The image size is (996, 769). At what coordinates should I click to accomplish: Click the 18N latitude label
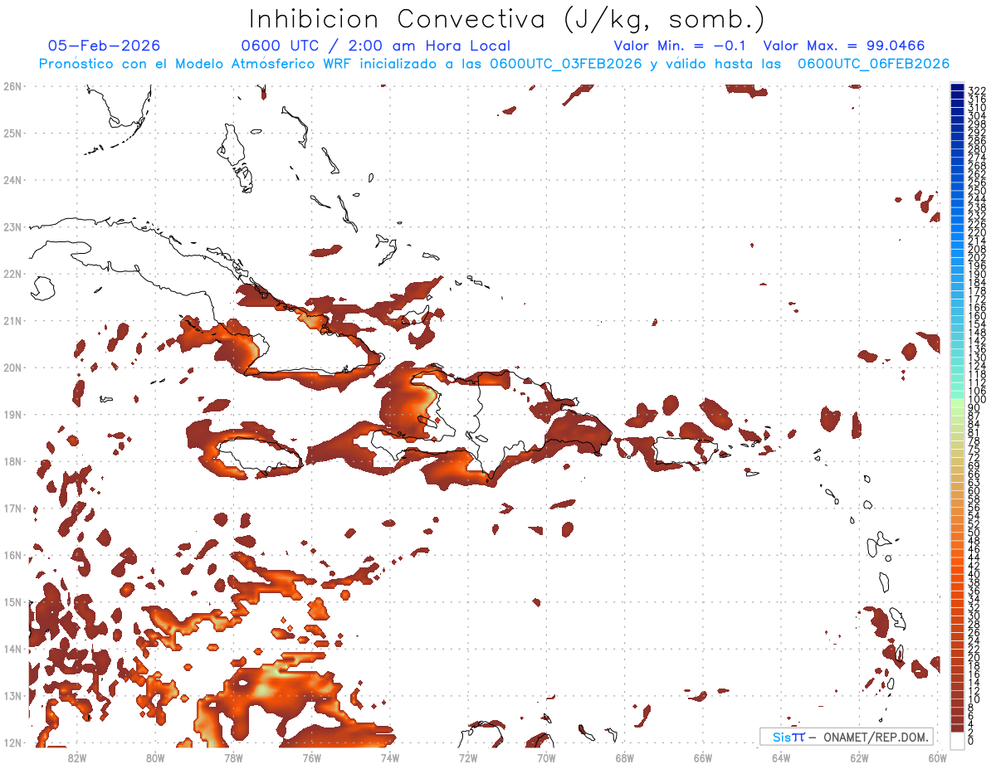pos(12,461)
